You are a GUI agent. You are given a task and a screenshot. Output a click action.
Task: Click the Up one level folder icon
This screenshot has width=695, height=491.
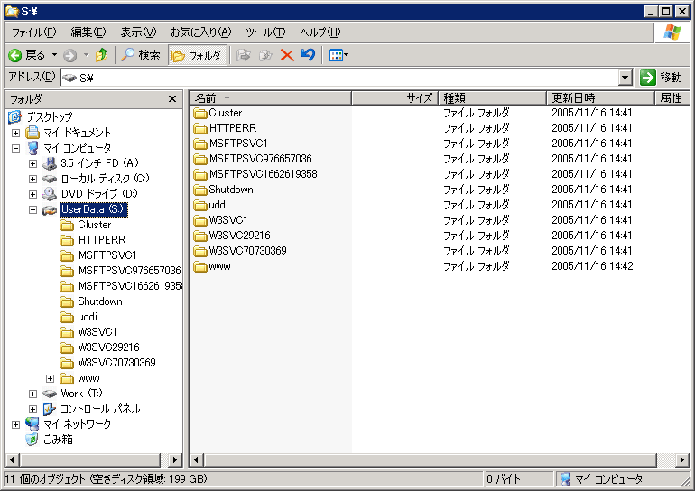click(101, 55)
